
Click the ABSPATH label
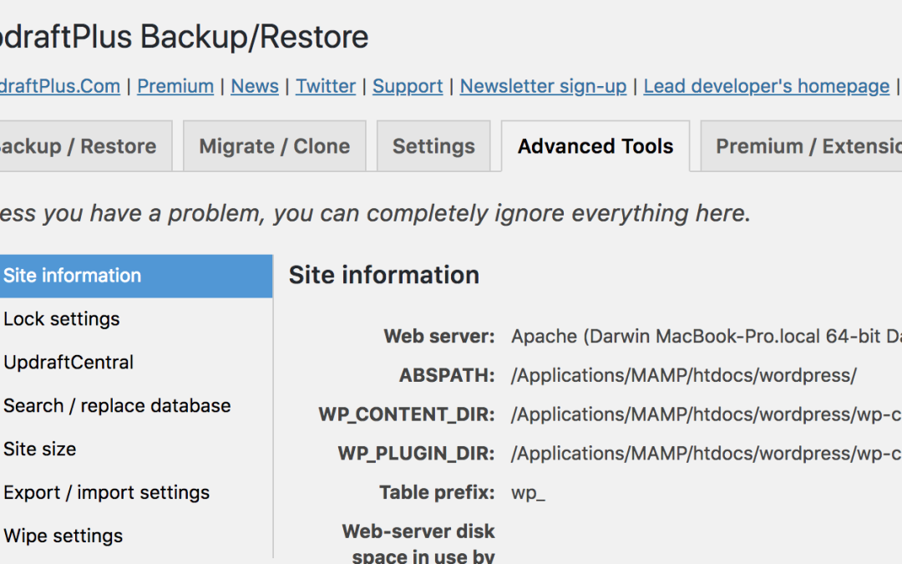click(x=447, y=375)
